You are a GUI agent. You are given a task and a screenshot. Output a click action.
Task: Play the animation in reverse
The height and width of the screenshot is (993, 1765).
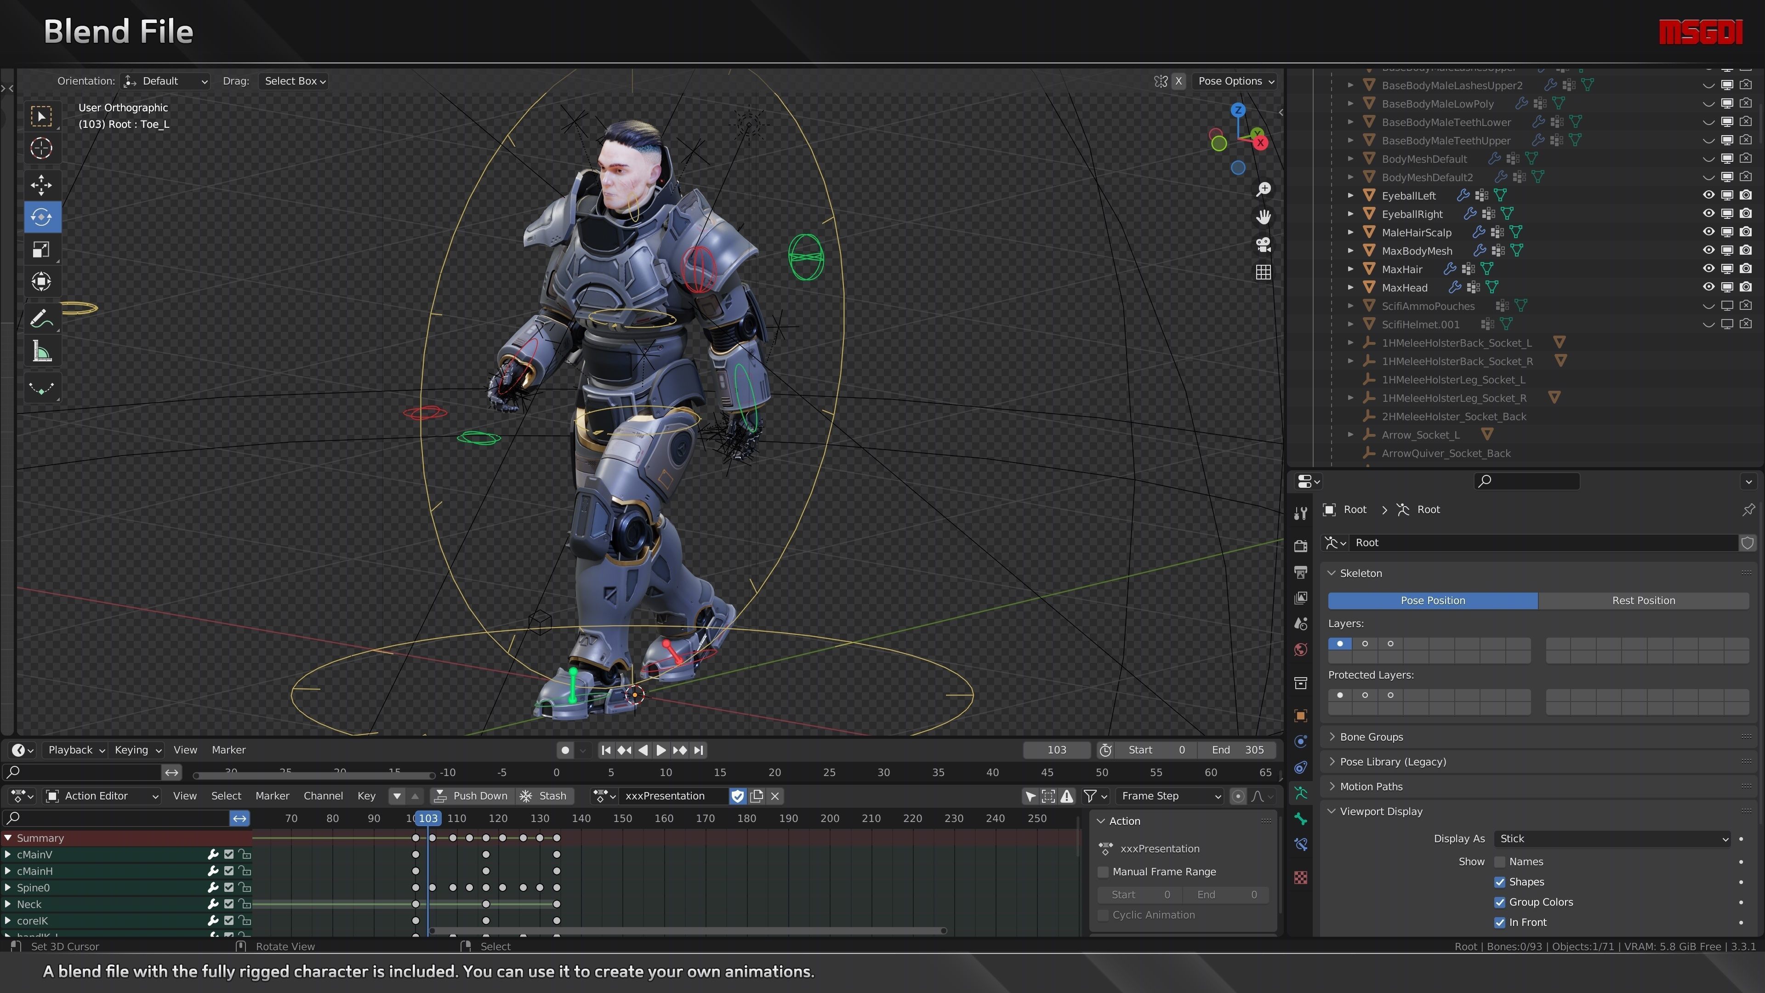click(x=643, y=750)
